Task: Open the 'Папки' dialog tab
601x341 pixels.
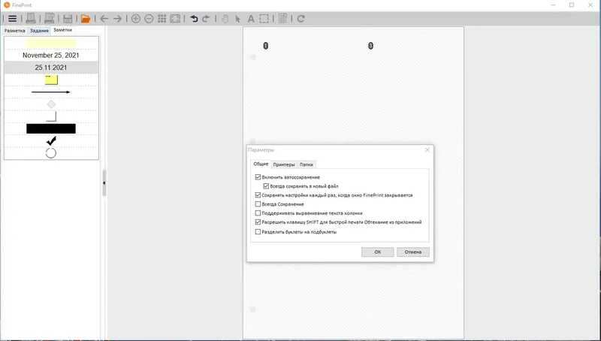Action: (307, 164)
